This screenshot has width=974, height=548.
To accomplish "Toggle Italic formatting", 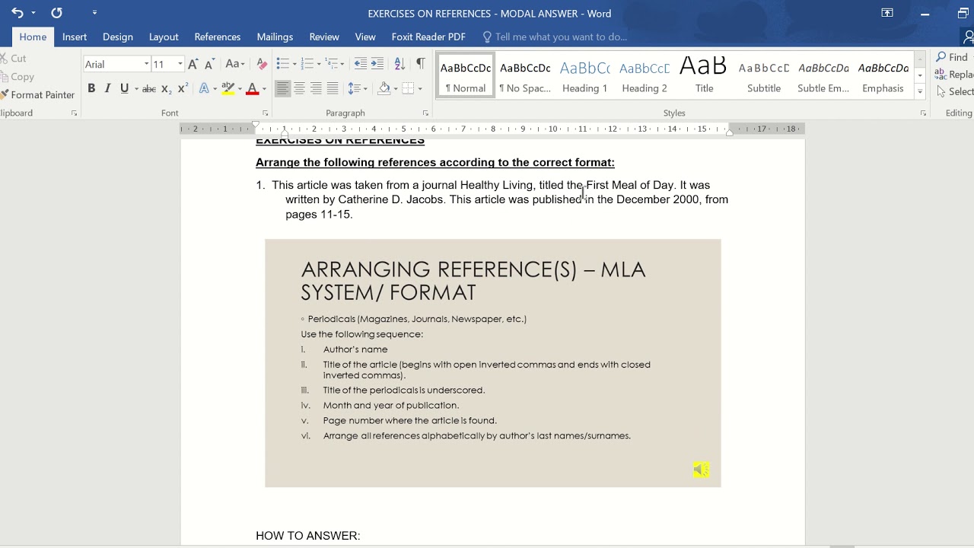I will point(107,88).
